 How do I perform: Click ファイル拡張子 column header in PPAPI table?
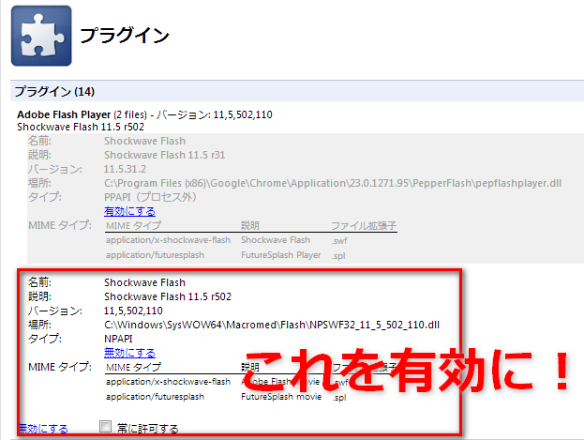[x=364, y=225]
